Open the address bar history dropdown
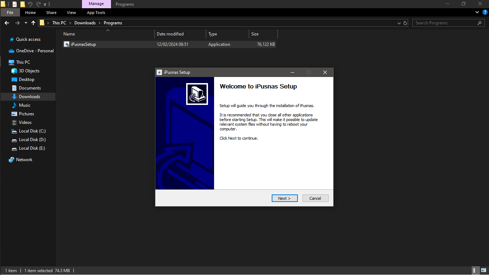 tap(399, 23)
